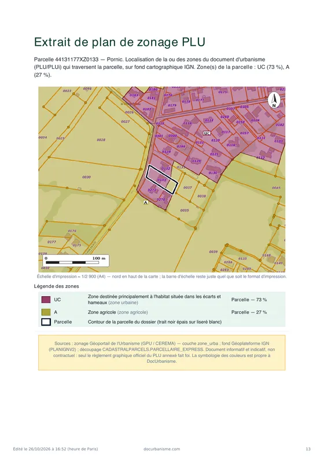Click parcel label 0035 on the map
Image resolution: width=324 pixels, height=459 pixels.
pyautogui.click(x=185, y=210)
